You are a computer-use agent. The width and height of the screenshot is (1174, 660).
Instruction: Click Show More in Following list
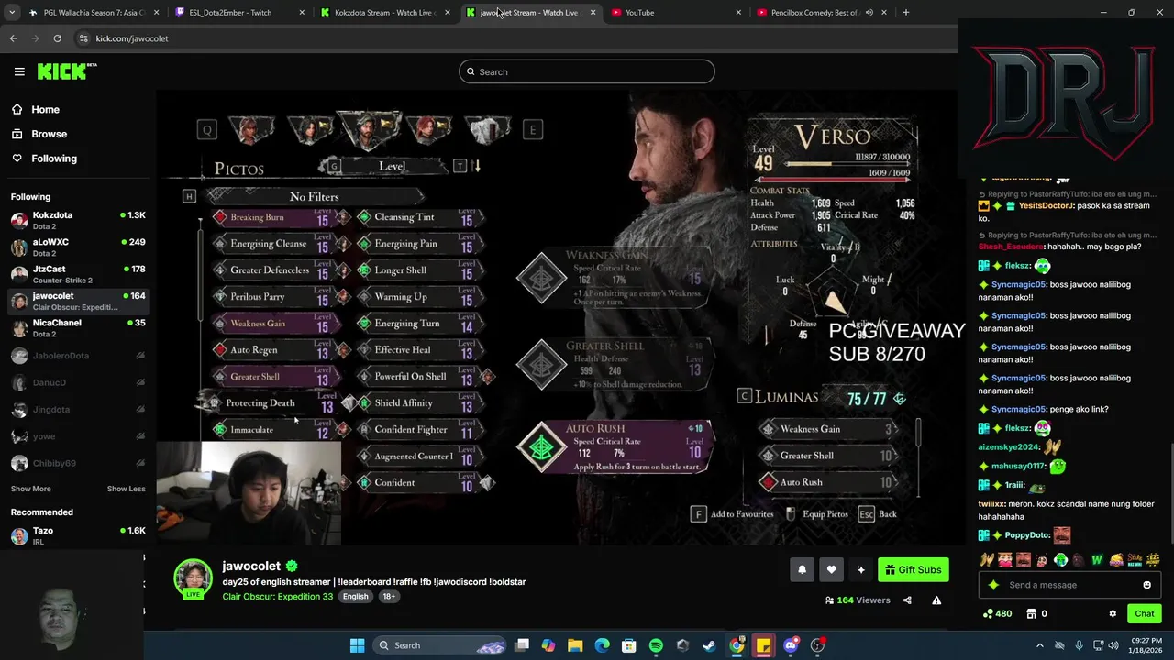[31, 489]
